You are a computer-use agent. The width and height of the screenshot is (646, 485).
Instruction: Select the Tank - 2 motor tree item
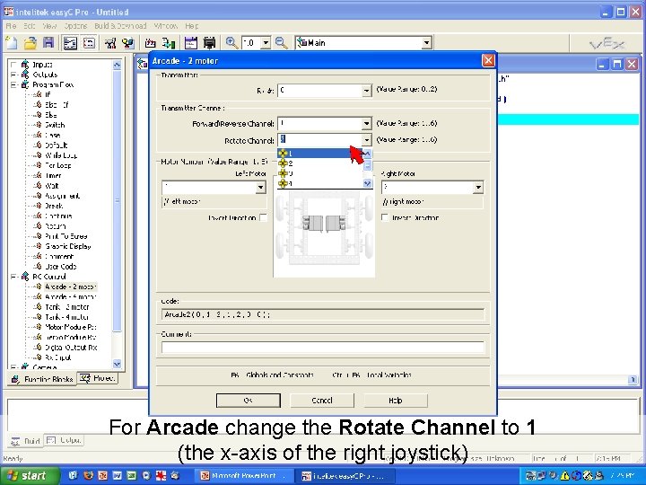[x=66, y=307]
